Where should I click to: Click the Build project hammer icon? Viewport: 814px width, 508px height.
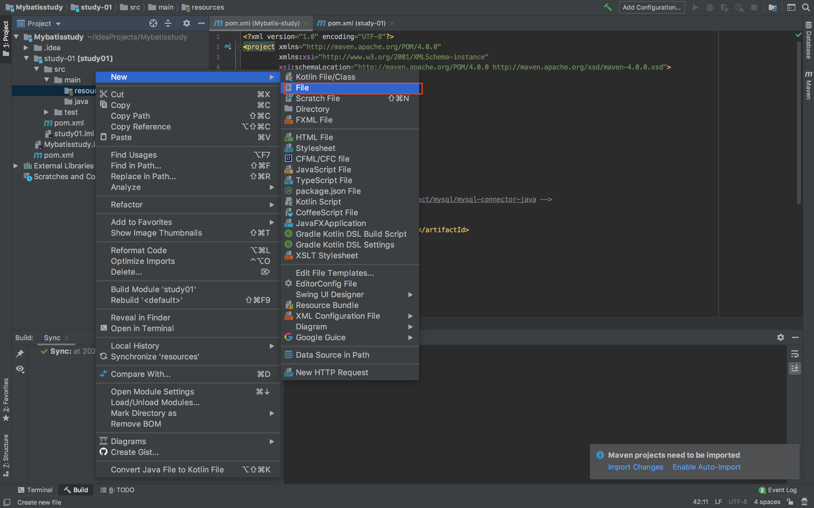pyautogui.click(x=608, y=7)
